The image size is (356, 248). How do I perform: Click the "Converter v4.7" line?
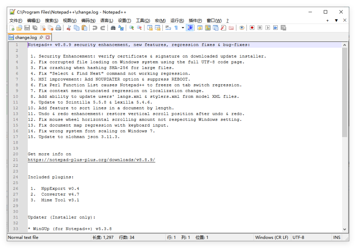click(x=60, y=194)
